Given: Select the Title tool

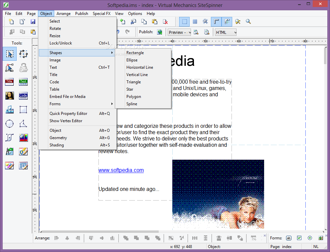Looking at the screenshot, I should tap(9, 82).
